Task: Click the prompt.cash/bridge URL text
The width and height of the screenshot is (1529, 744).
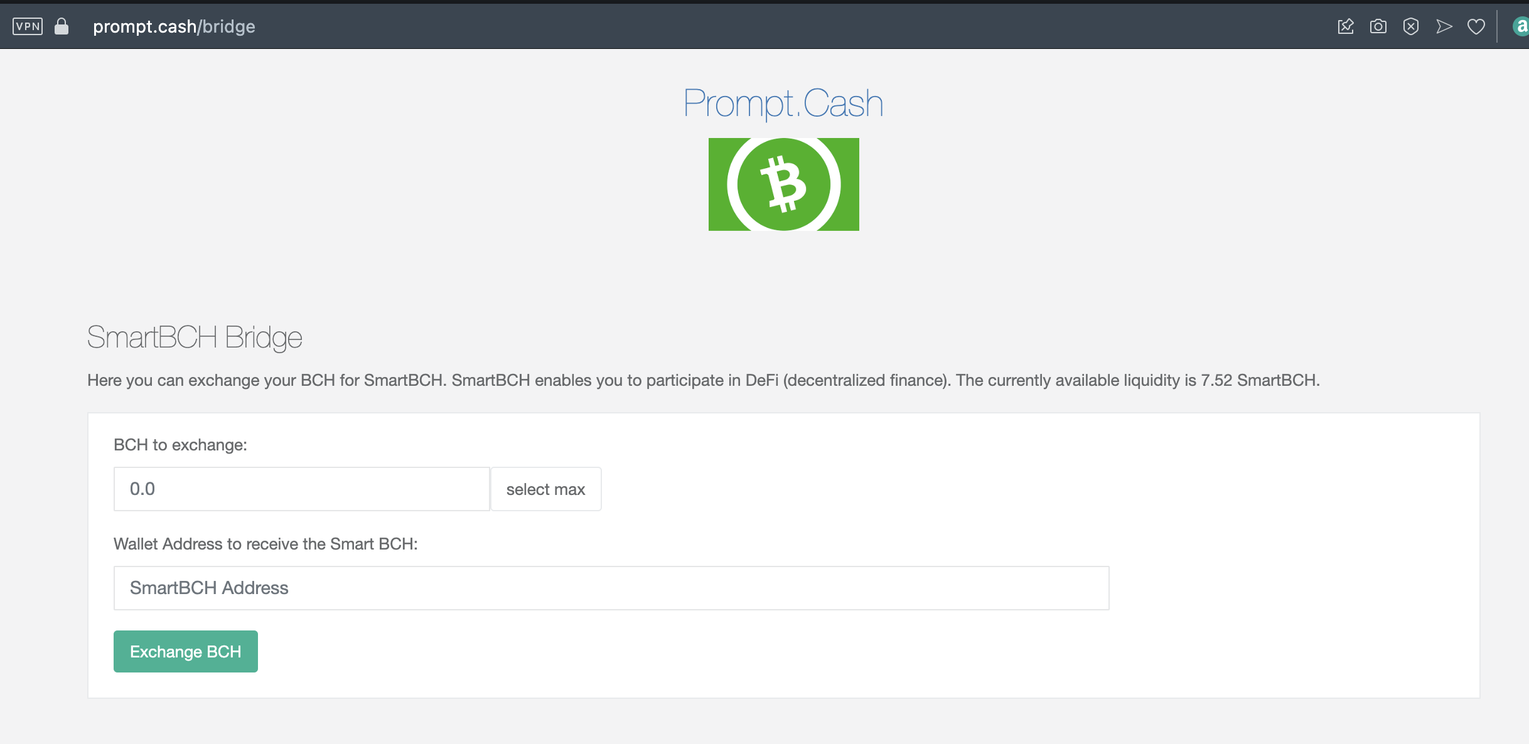Action: (174, 26)
